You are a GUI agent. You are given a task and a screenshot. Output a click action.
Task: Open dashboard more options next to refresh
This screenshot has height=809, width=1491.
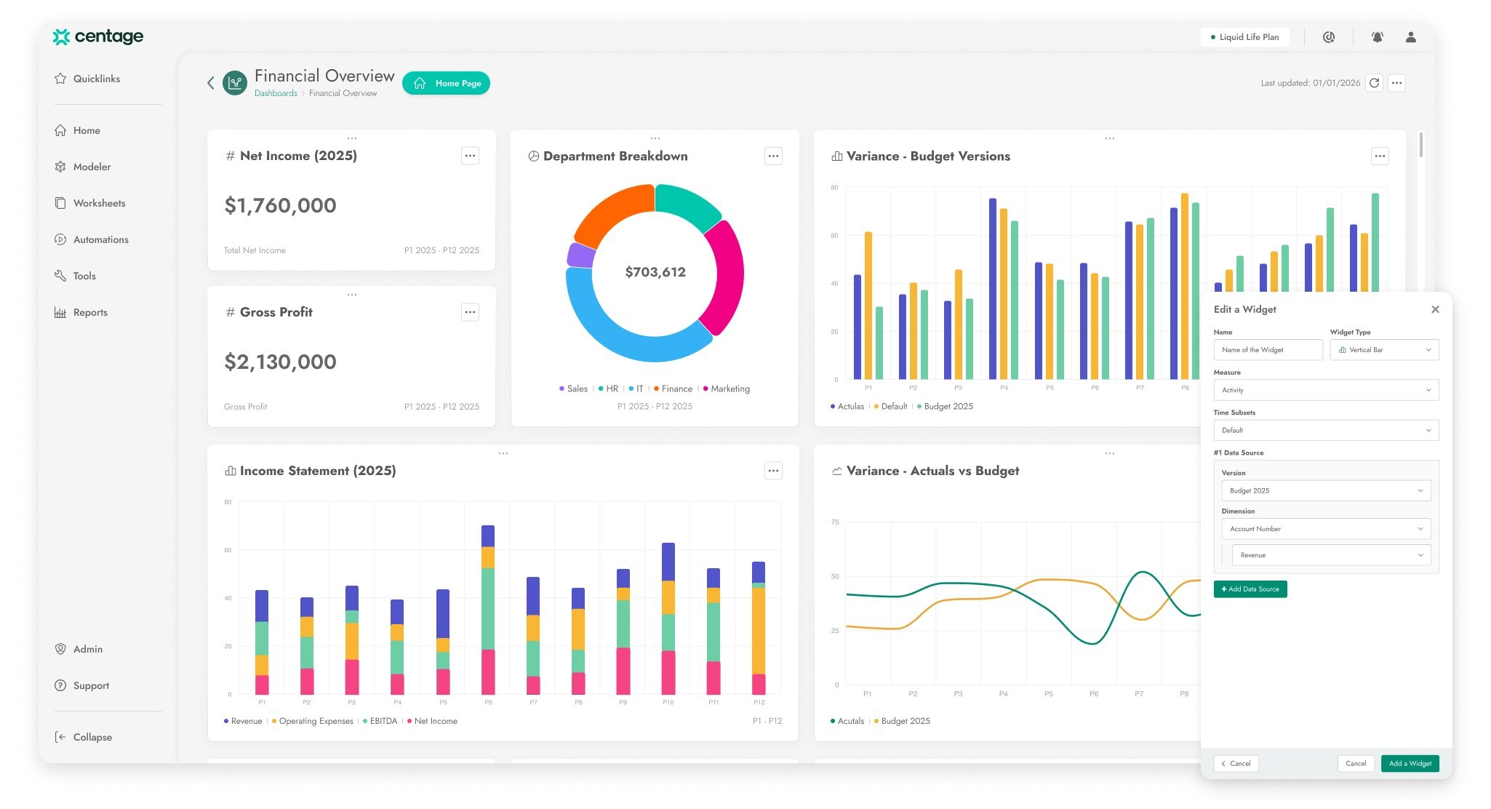[1396, 83]
